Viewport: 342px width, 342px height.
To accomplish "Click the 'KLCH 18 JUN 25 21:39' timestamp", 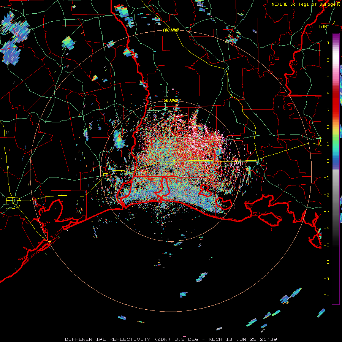I will pos(243,339).
